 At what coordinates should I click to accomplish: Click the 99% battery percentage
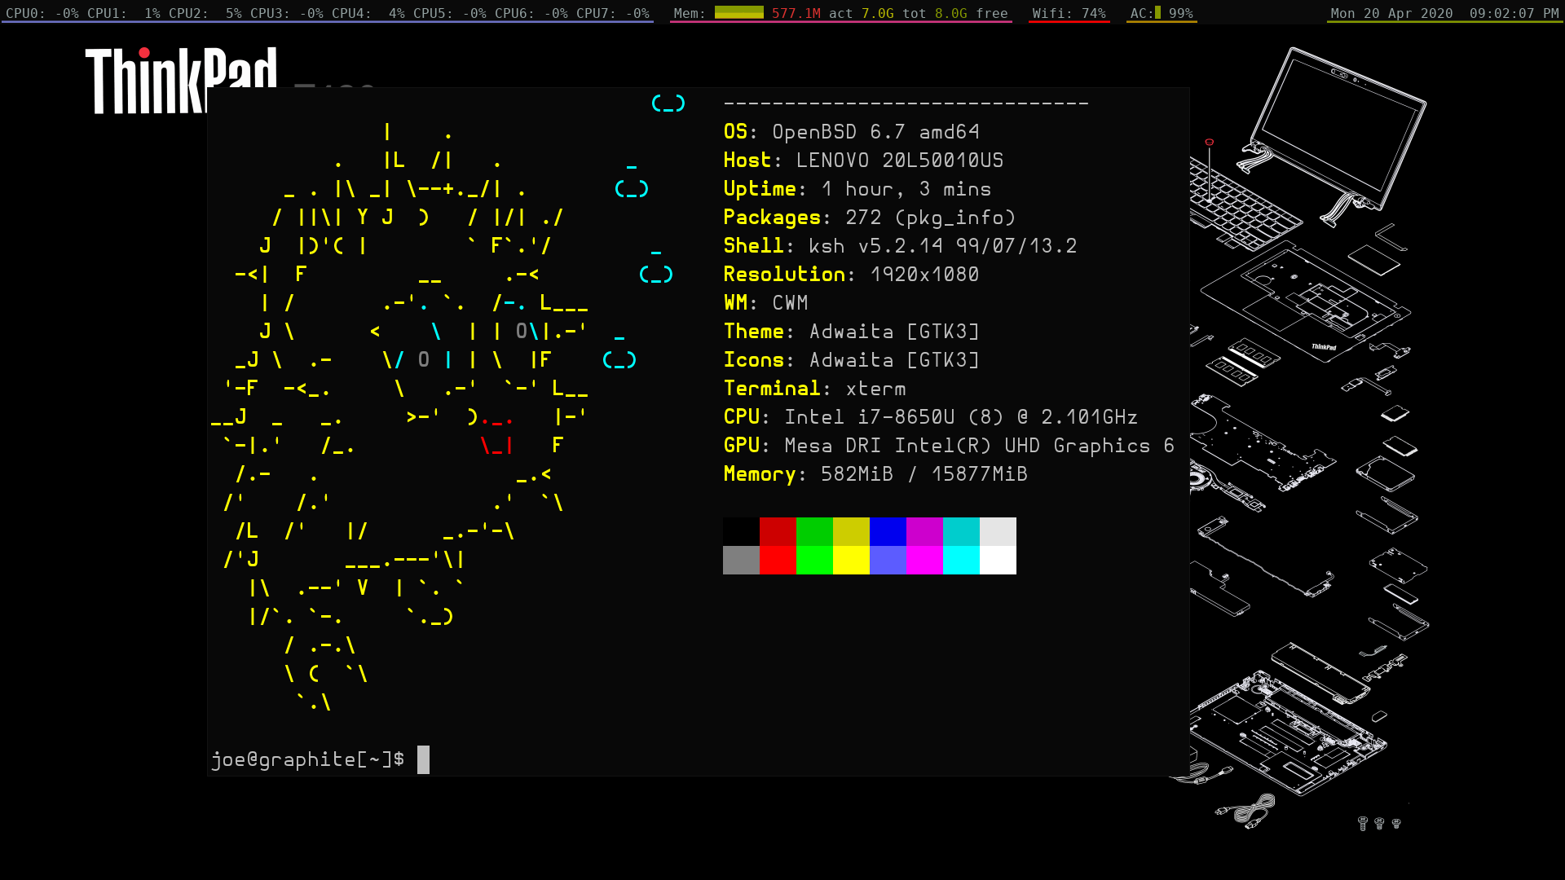(1180, 13)
